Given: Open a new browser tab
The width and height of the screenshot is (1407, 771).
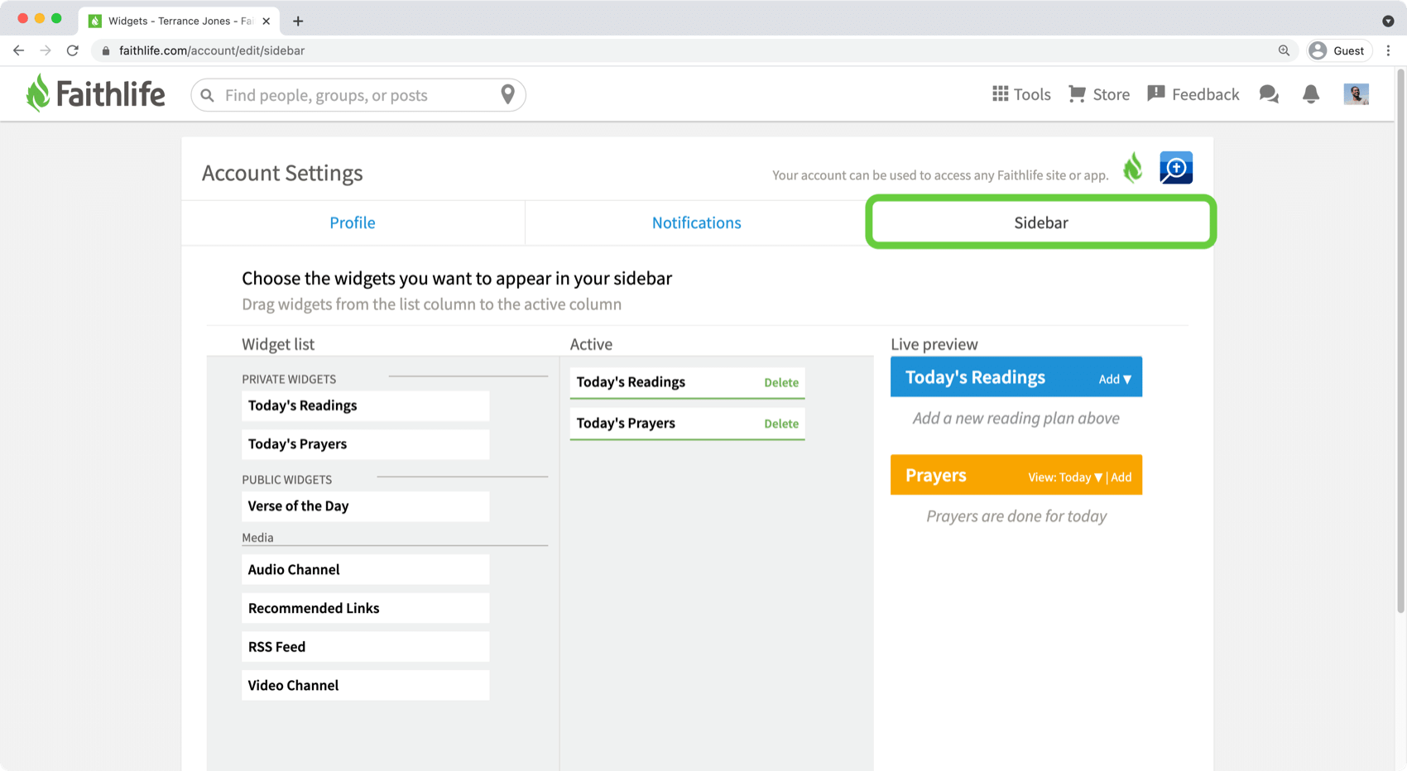Looking at the screenshot, I should (298, 21).
